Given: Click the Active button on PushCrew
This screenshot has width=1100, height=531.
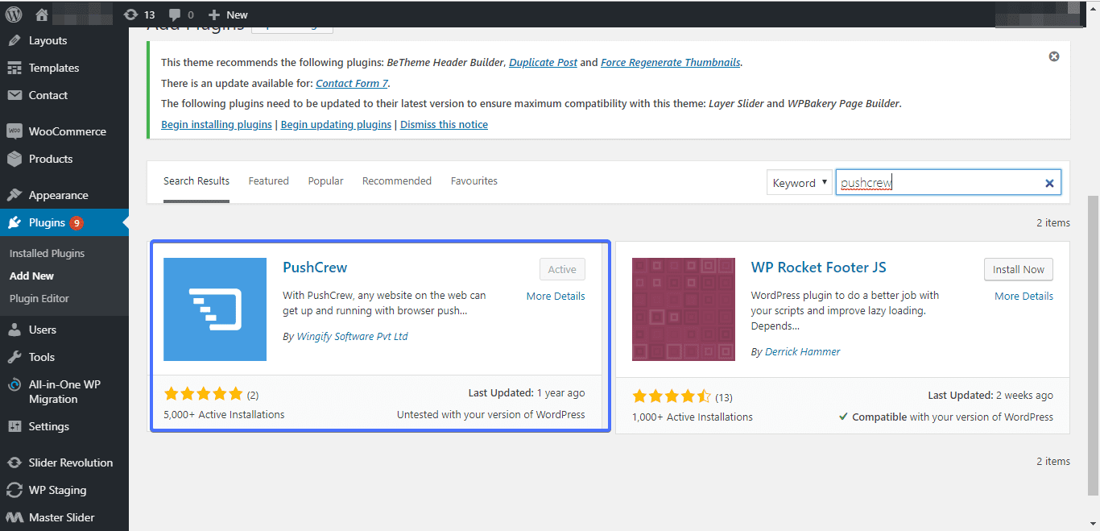Looking at the screenshot, I should (x=562, y=269).
